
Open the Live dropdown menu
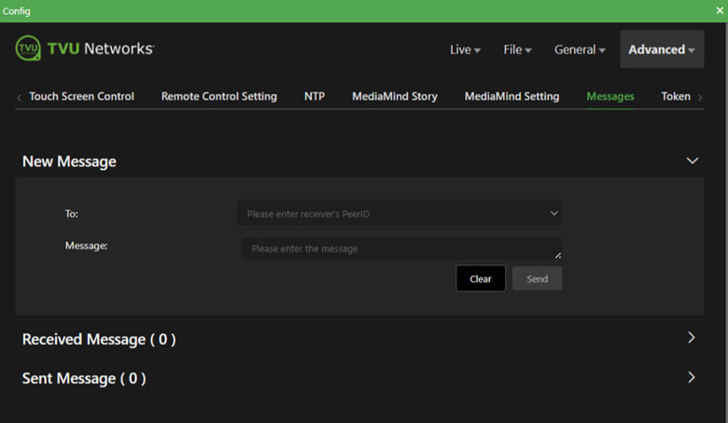465,49
